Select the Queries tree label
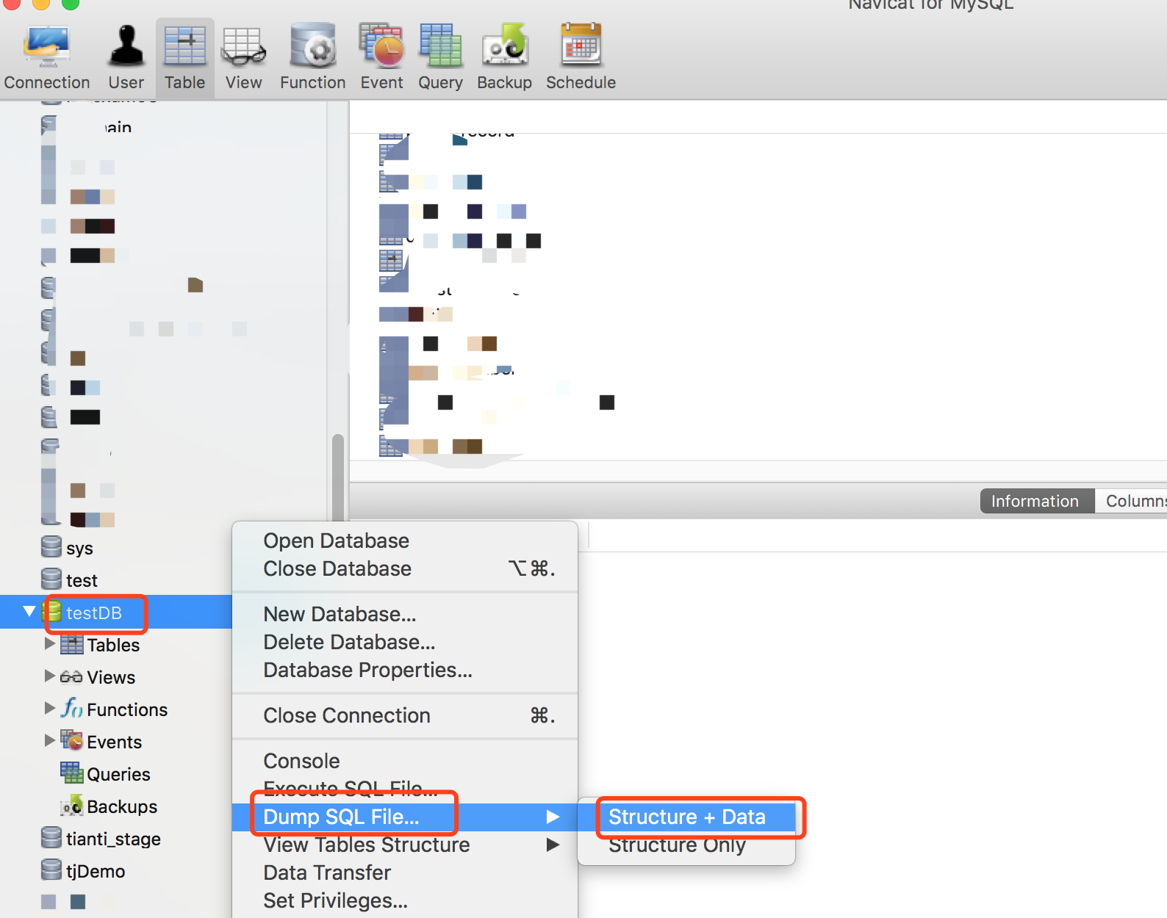Screen dimensions: 1167x918 pos(118,774)
